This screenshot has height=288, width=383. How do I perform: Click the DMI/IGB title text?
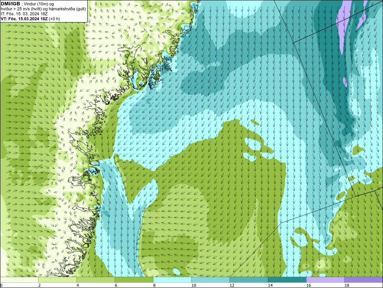[x=10, y=4]
